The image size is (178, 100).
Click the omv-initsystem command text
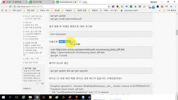(58, 34)
